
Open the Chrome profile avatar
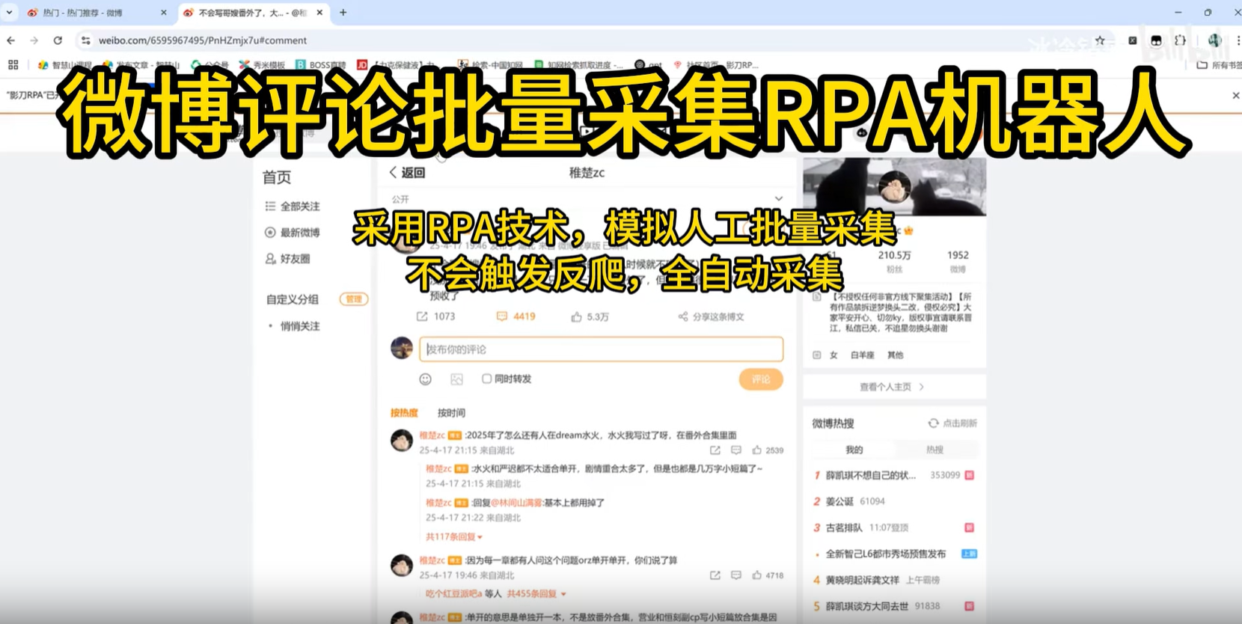tap(1214, 40)
